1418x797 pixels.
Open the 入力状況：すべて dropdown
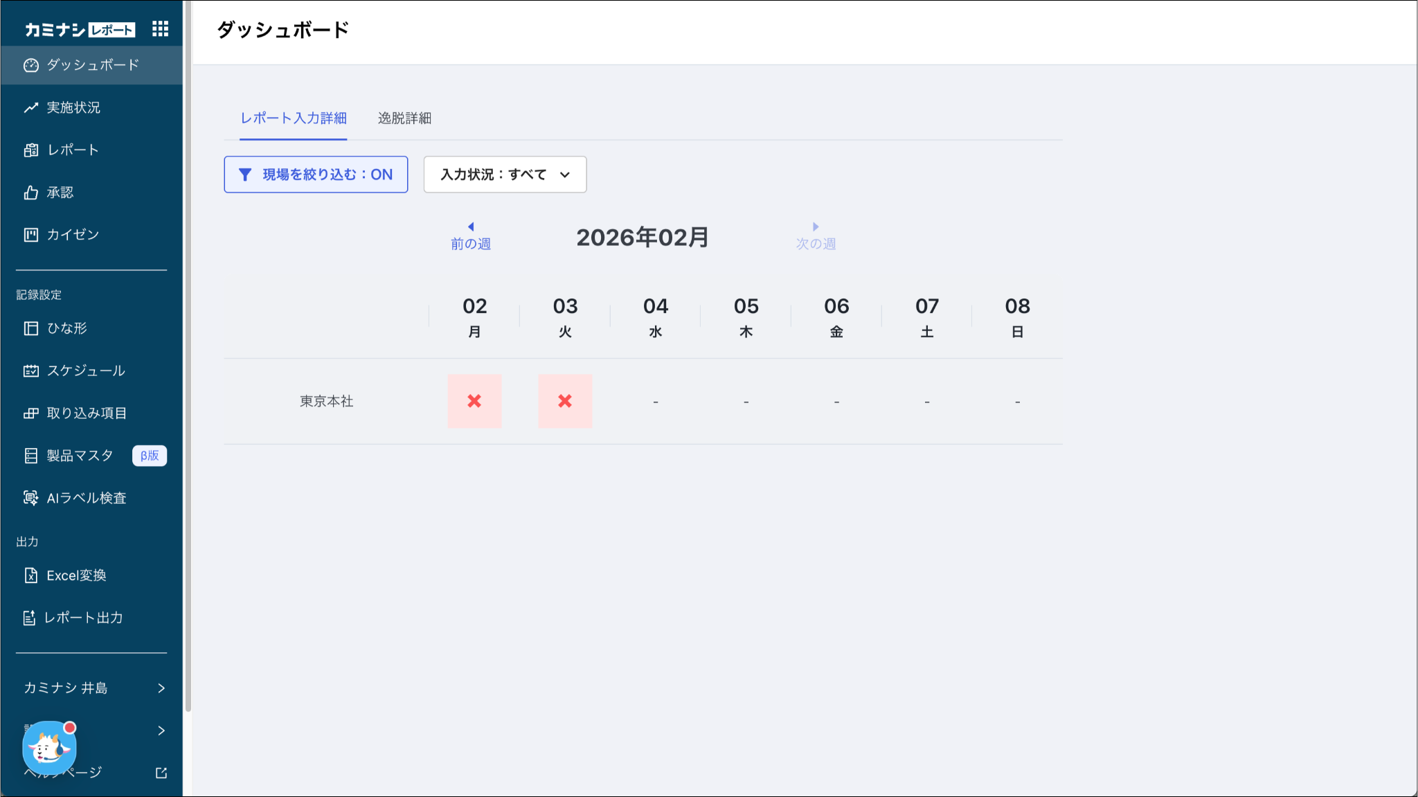pos(505,174)
